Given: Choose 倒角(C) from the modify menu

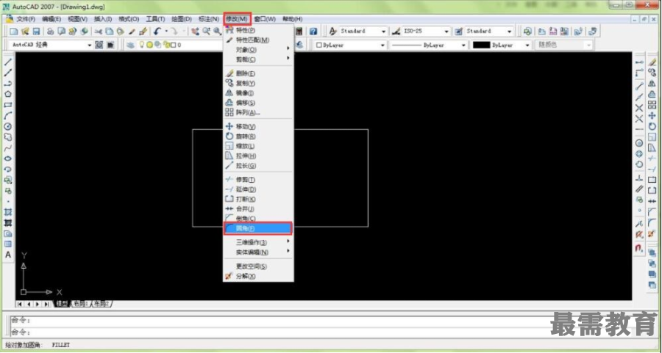Looking at the screenshot, I should pos(258,218).
